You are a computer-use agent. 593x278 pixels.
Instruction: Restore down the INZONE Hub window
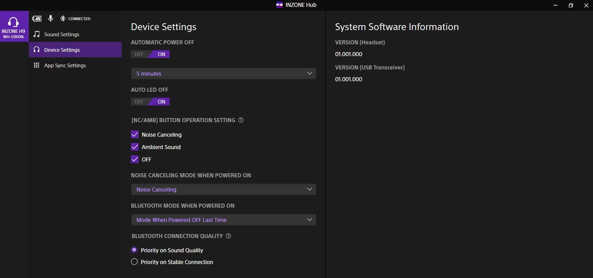coord(571,5)
